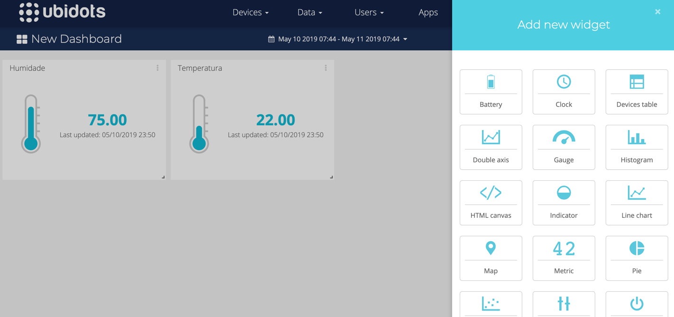674x317 pixels.
Task: Pick the Indicator widget
Action: (564, 203)
